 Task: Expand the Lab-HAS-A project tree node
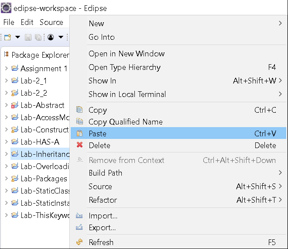tap(7, 142)
